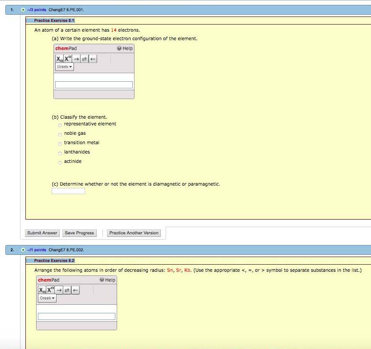Expand question 1 points toggle icon
Viewport: 371px width, 349px height.
[22, 10]
